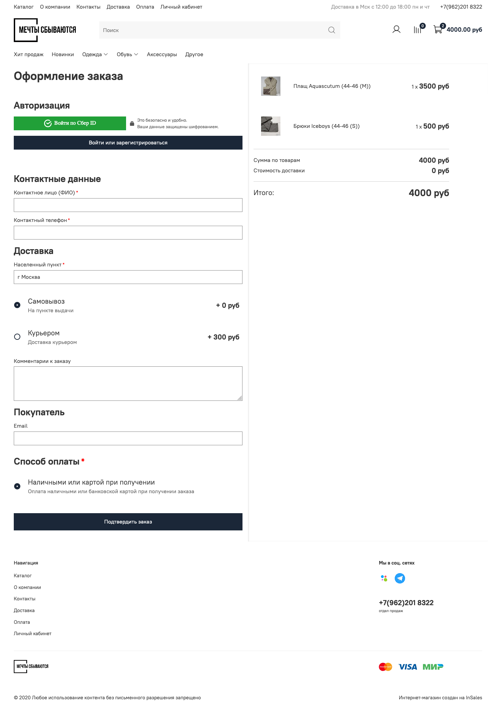Open the product comparison icon
496x711 pixels.
(417, 30)
